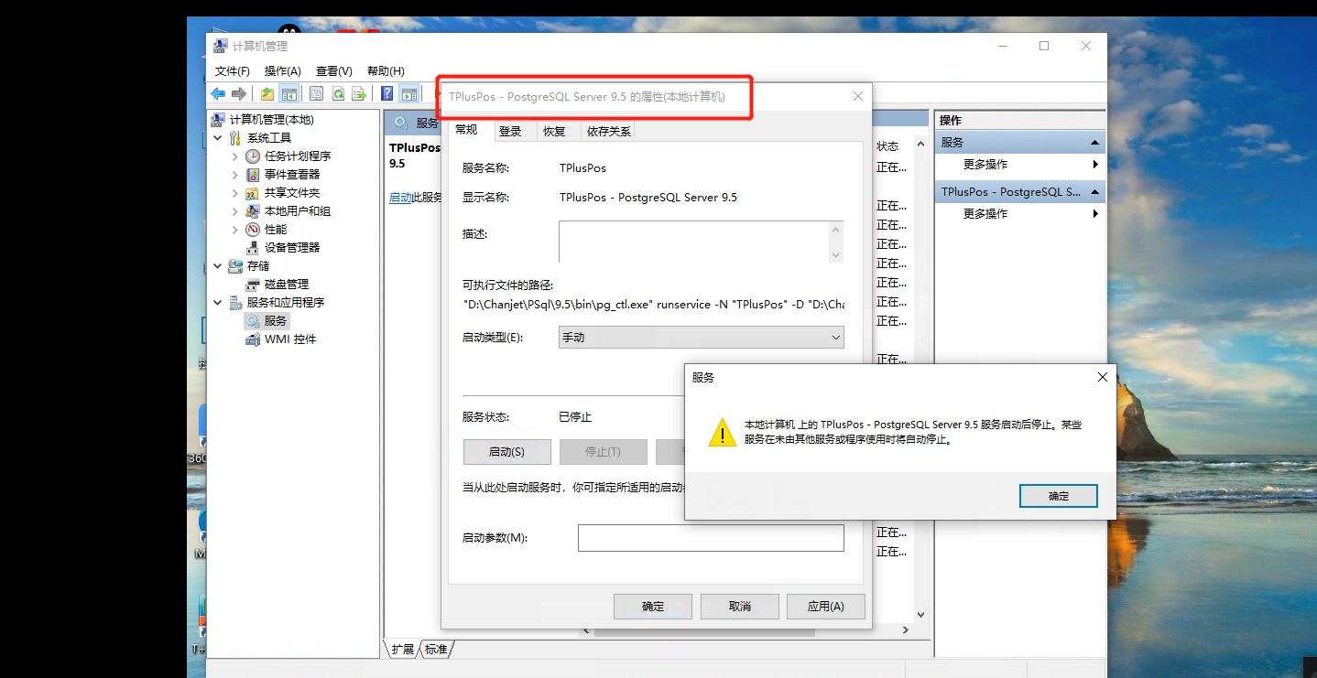Click the 本地用户和组 users icon
The image size is (1317, 678).
tap(253, 211)
